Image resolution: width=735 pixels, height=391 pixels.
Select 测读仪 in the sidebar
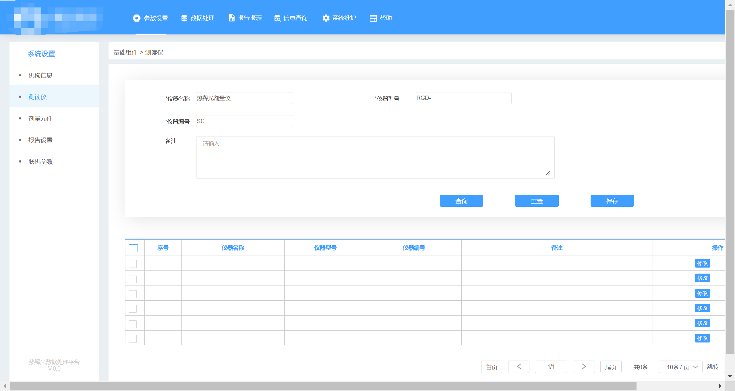(x=54, y=97)
